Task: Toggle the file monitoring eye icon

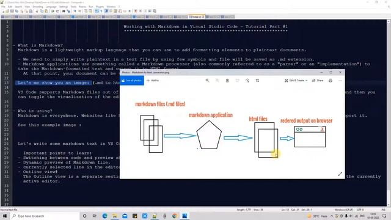Action: point(130,11)
